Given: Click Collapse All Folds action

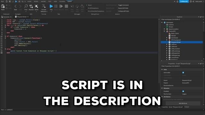Looking at the screenshot, I should pos(124,11).
